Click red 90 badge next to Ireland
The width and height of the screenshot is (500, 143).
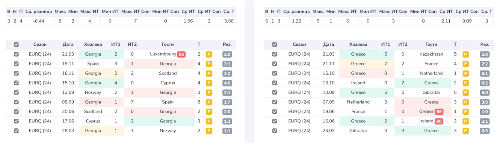coord(439,121)
